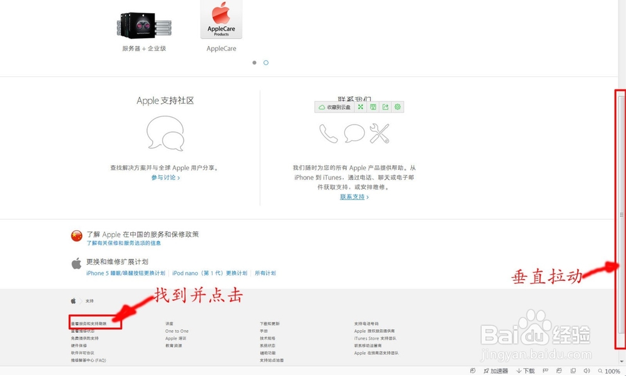
Task: Select the first carousel navigation dot
Action: tap(254, 63)
